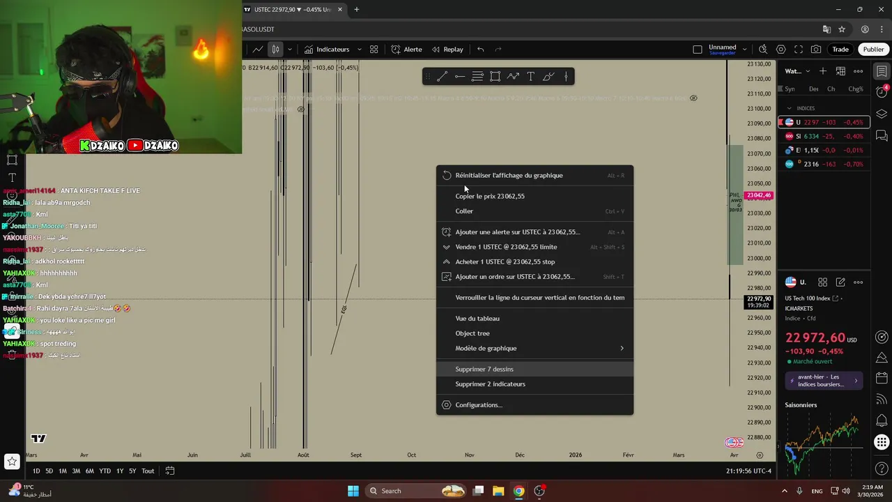This screenshot has width=892, height=502.
Task: Open the Watchlist panel icon in right sidebar
Action: click(x=882, y=71)
